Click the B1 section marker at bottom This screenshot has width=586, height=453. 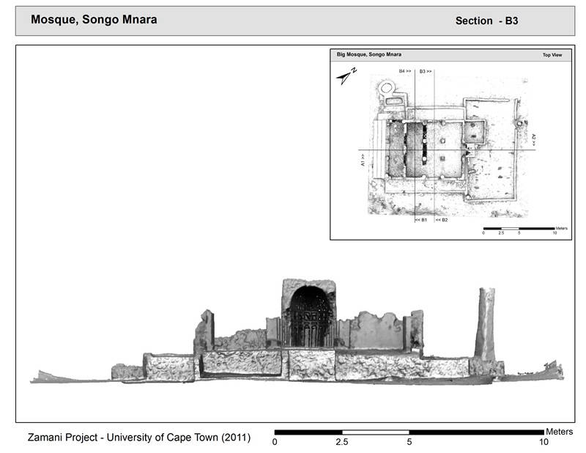click(420, 219)
